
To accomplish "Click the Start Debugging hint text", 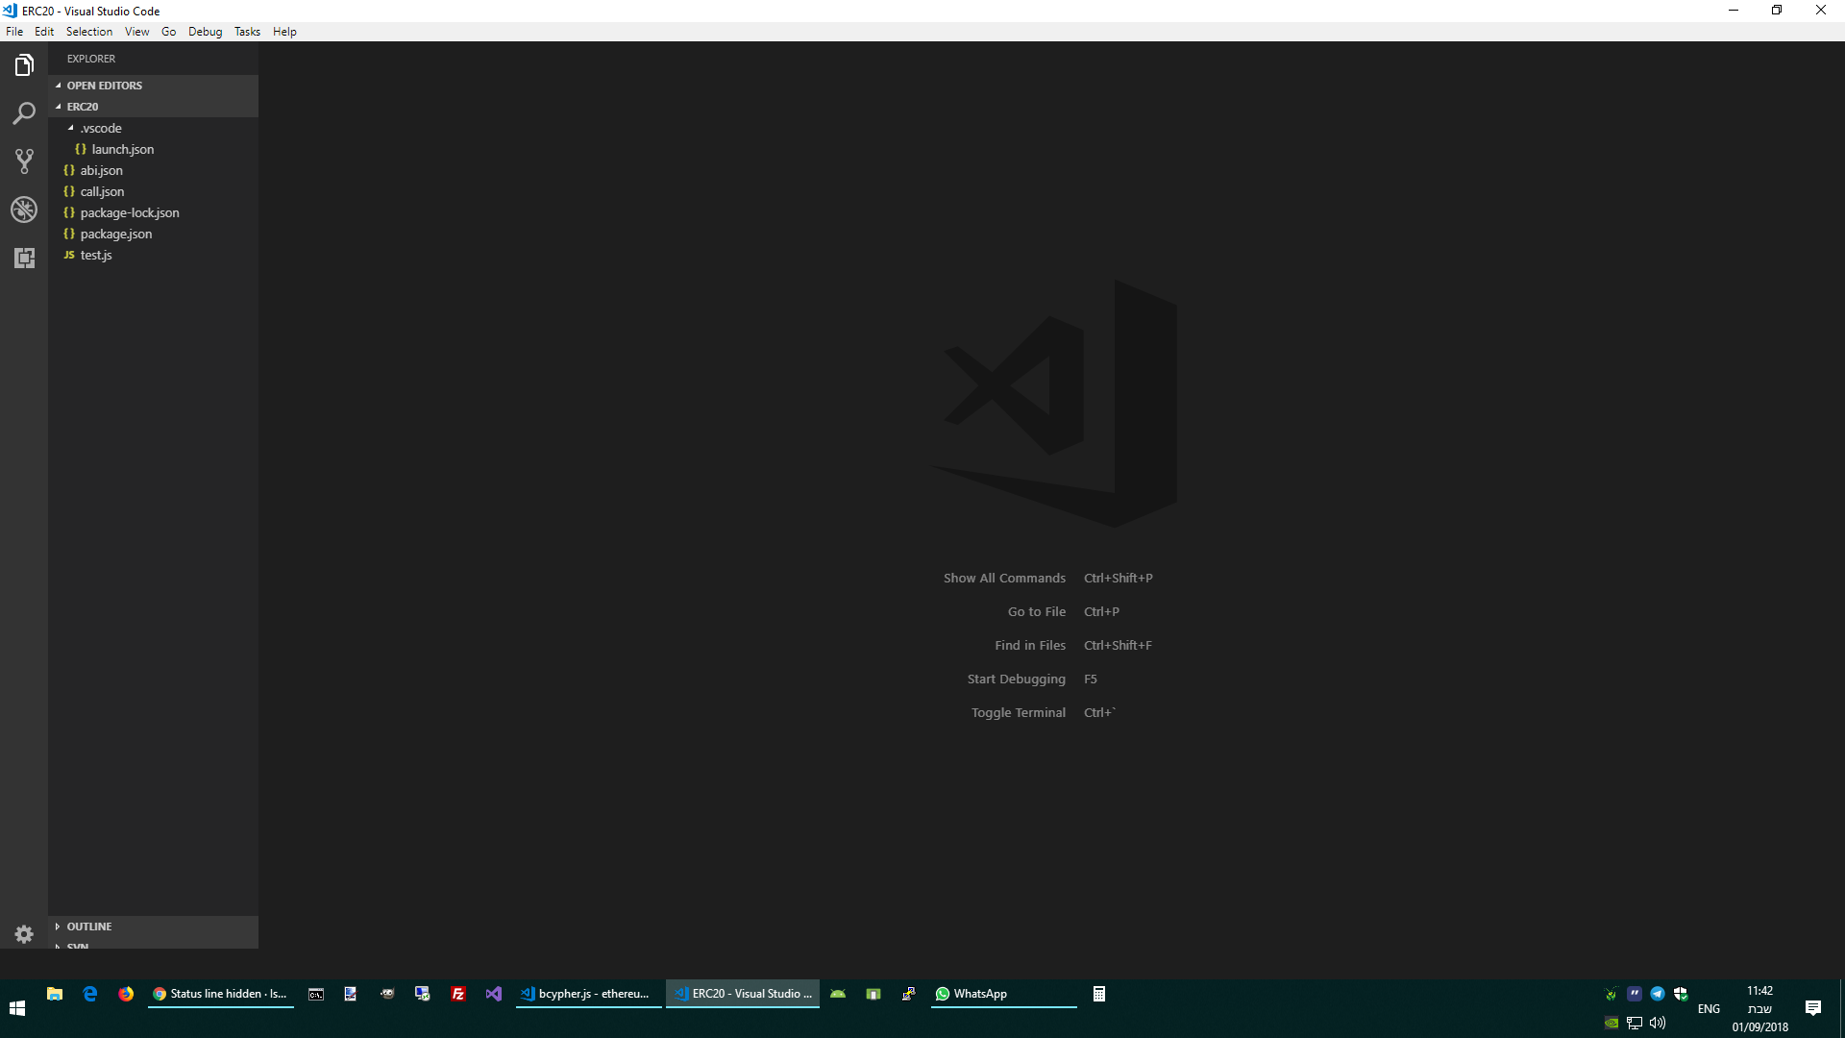I will click(x=1017, y=679).
